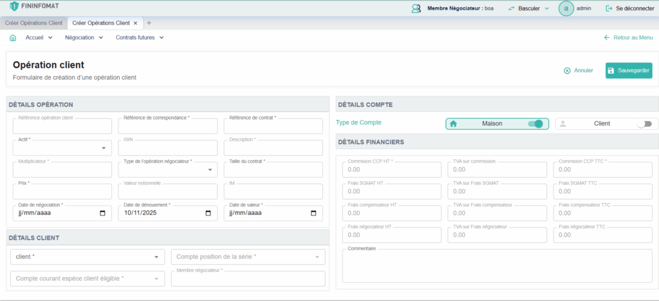659x301 pixels.
Task: Open calendar picker for Date de dénouement
Action: point(208,213)
